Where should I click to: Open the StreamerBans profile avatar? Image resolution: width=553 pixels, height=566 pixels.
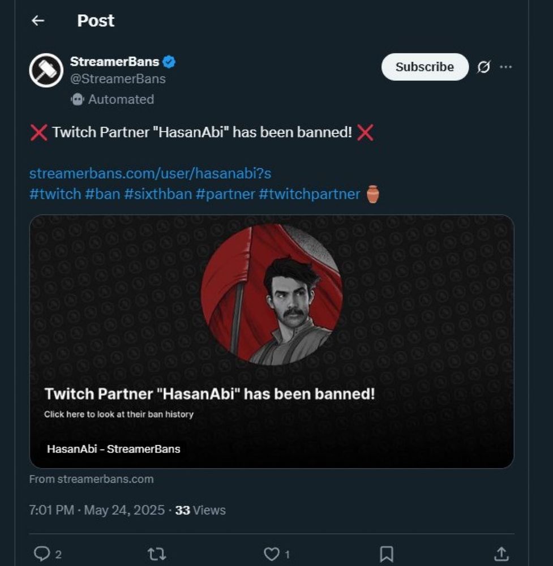coord(46,70)
